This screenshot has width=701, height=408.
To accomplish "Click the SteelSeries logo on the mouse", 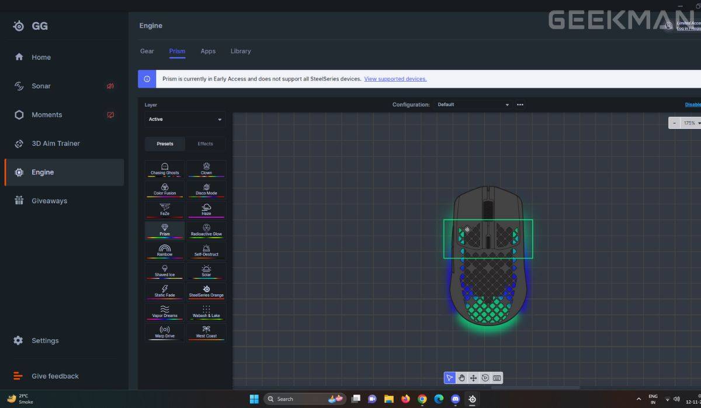I will pyautogui.click(x=467, y=229).
